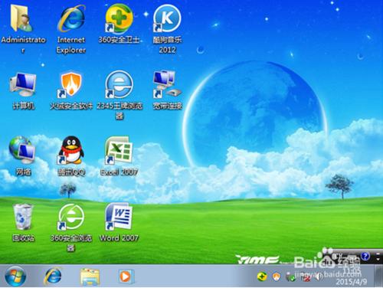Open the 2345王牌浏览器 desktop shortcut
Viewport: 383px width, 288px height.
pos(119,95)
